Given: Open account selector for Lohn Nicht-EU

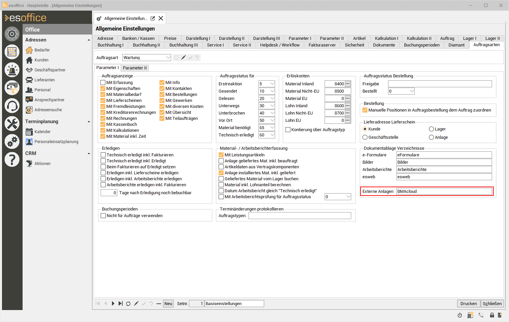Looking at the screenshot, I should click(348, 113).
